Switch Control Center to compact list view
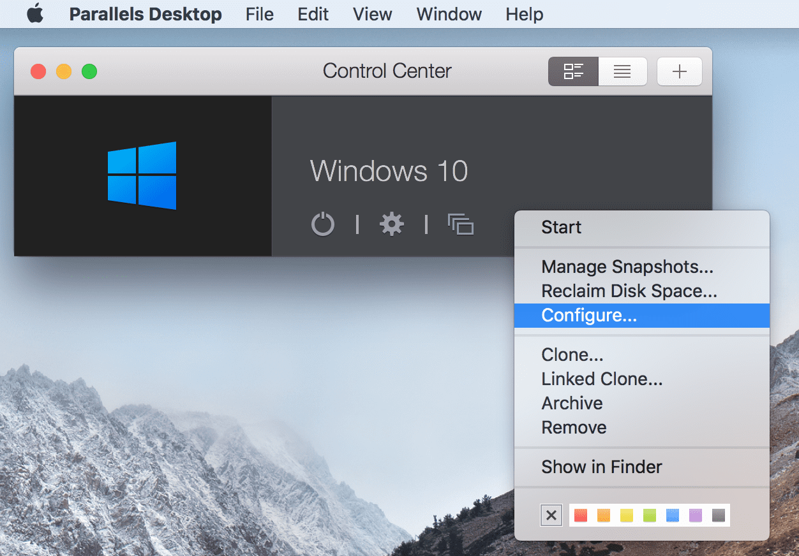The height and width of the screenshot is (556, 799). [623, 71]
